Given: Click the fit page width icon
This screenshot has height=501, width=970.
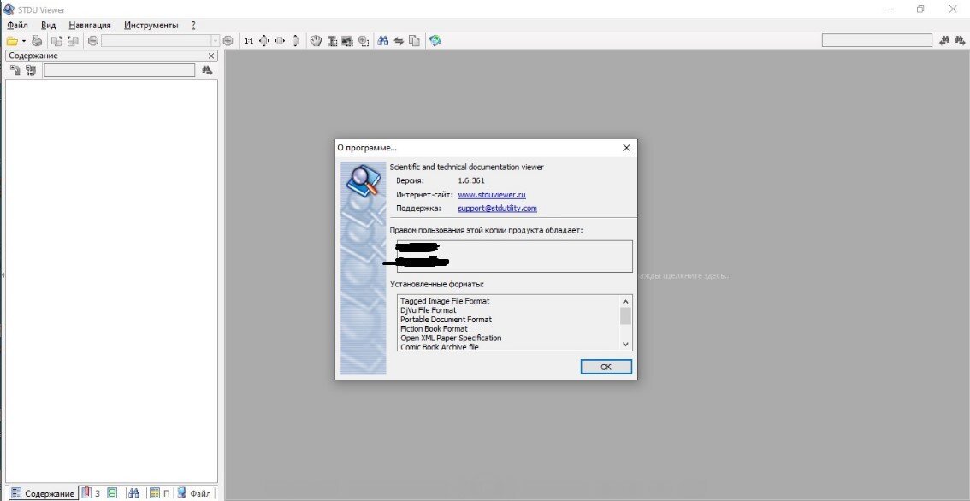Looking at the screenshot, I should [x=280, y=41].
